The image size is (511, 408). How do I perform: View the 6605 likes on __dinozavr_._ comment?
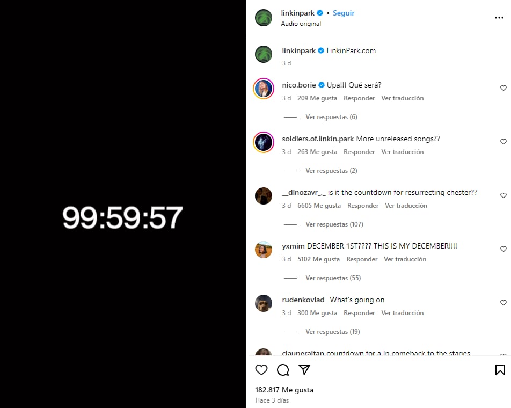(319, 206)
